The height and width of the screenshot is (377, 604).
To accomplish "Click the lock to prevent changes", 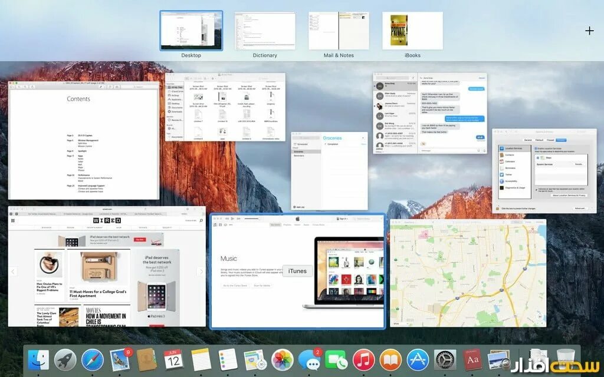I will point(498,209).
